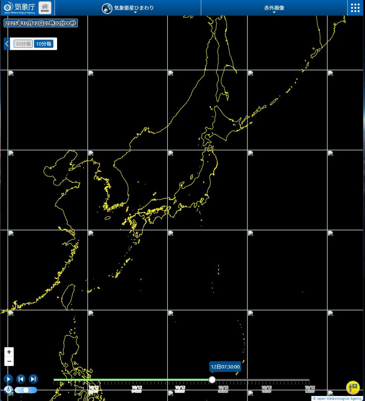Viewport: 365px width, 401px height.
Task: Start the animation with the play button
Action: coord(8,379)
